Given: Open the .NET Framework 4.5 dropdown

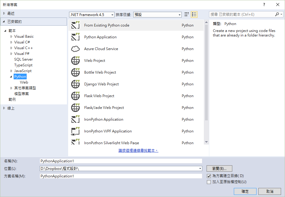Looking at the screenshot, I should coord(92,15).
